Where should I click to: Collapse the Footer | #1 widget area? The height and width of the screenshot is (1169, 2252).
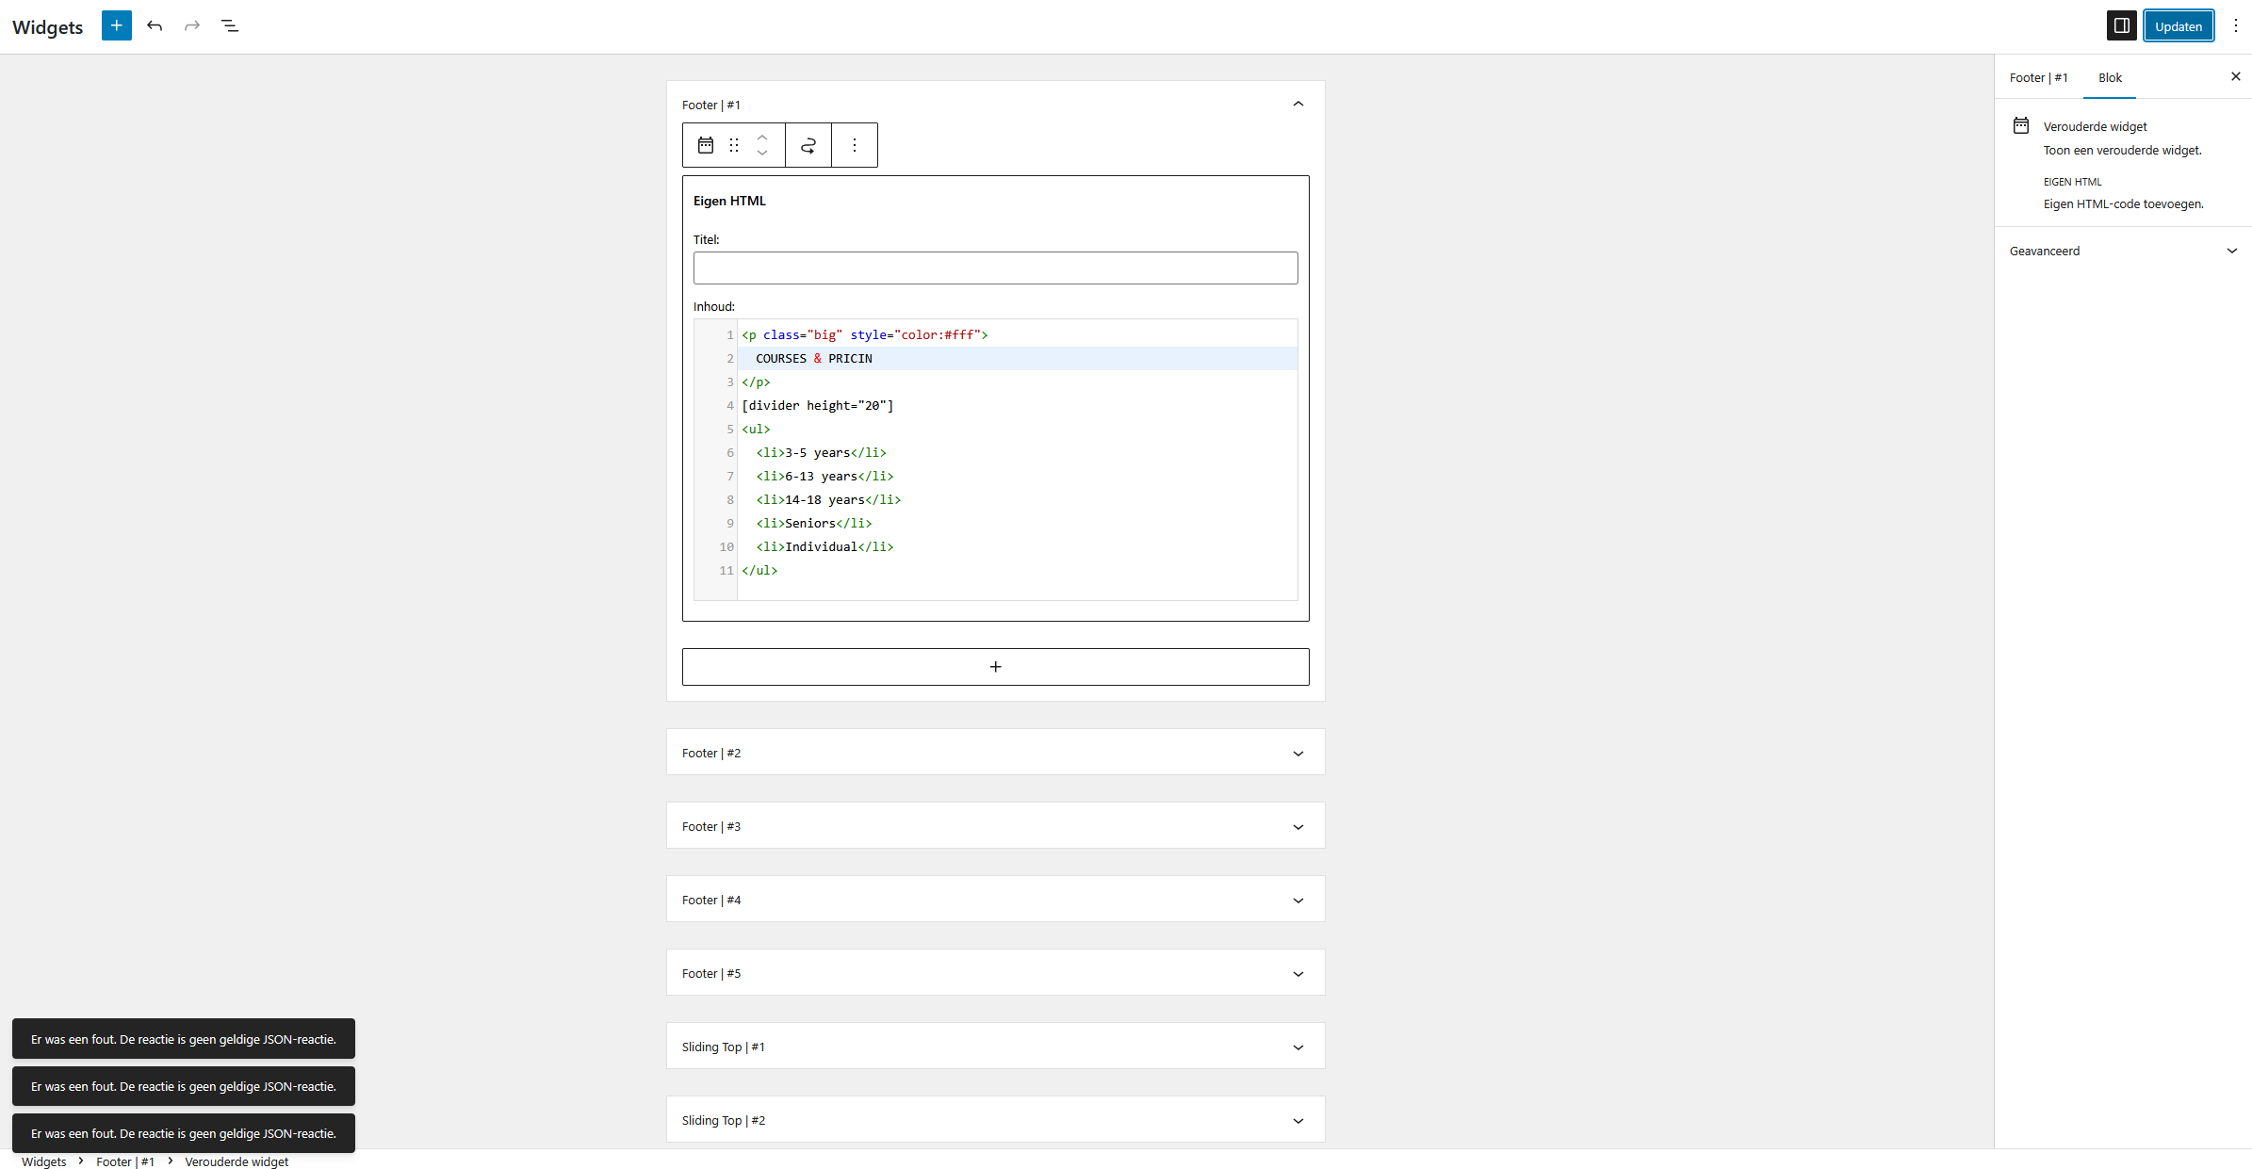click(1297, 105)
